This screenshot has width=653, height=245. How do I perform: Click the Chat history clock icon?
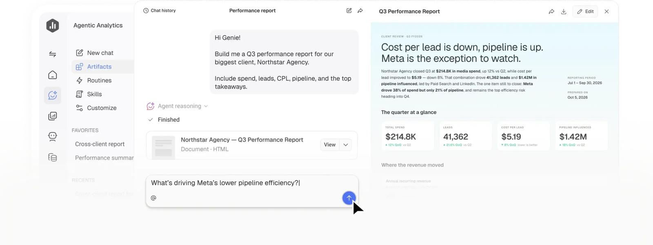pyautogui.click(x=146, y=11)
